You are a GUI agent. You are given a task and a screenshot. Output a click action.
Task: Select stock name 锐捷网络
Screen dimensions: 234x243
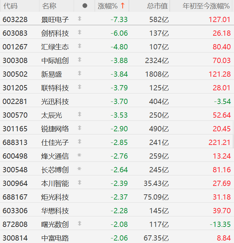point(55,129)
